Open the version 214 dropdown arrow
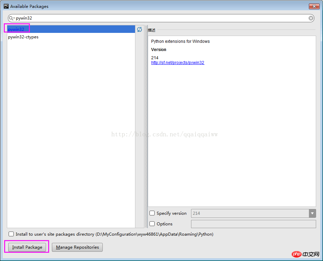This screenshot has width=323, height=261. click(x=312, y=213)
